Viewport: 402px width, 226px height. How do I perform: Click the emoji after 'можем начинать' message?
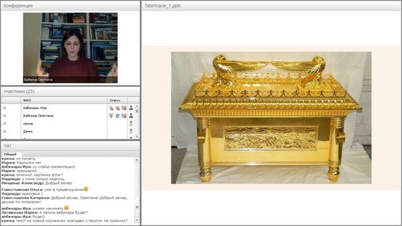click(67, 208)
